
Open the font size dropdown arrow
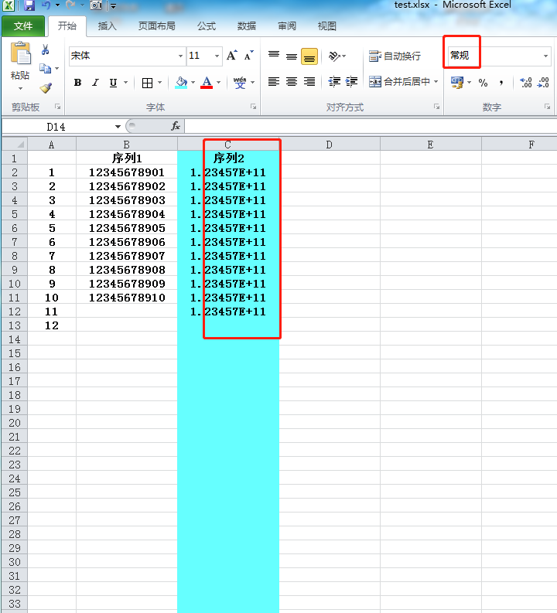tap(217, 56)
